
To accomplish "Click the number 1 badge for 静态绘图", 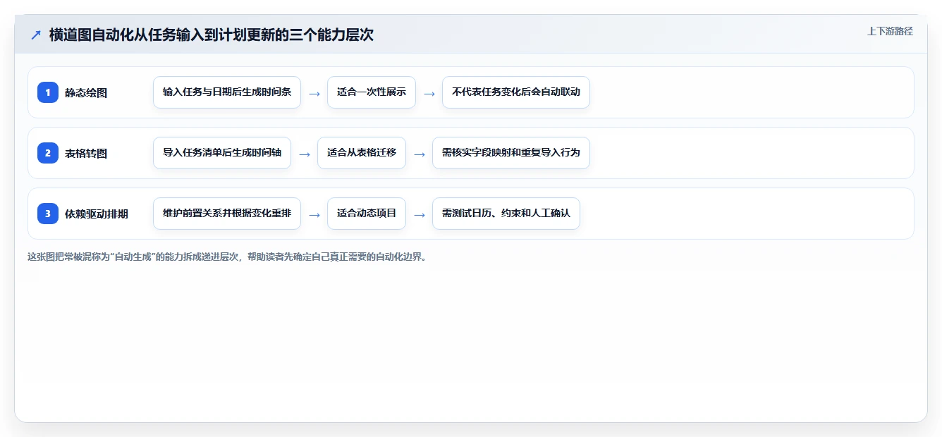I will pyautogui.click(x=48, y=92).
